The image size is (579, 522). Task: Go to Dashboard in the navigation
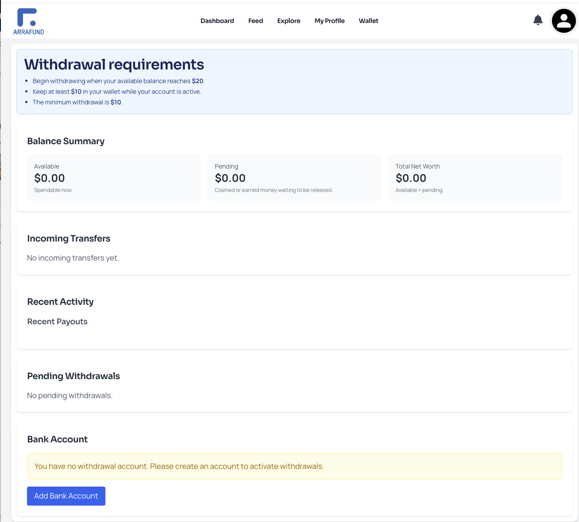217,21
